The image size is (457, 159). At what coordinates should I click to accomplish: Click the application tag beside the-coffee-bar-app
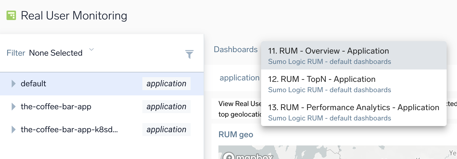(166, 107)
